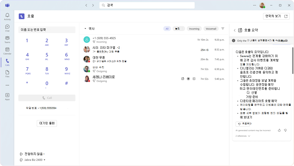294x166 pixels.
Task: Open AI recap icon on 세레나 리베이로 row
Action: [x=183, y=79]
